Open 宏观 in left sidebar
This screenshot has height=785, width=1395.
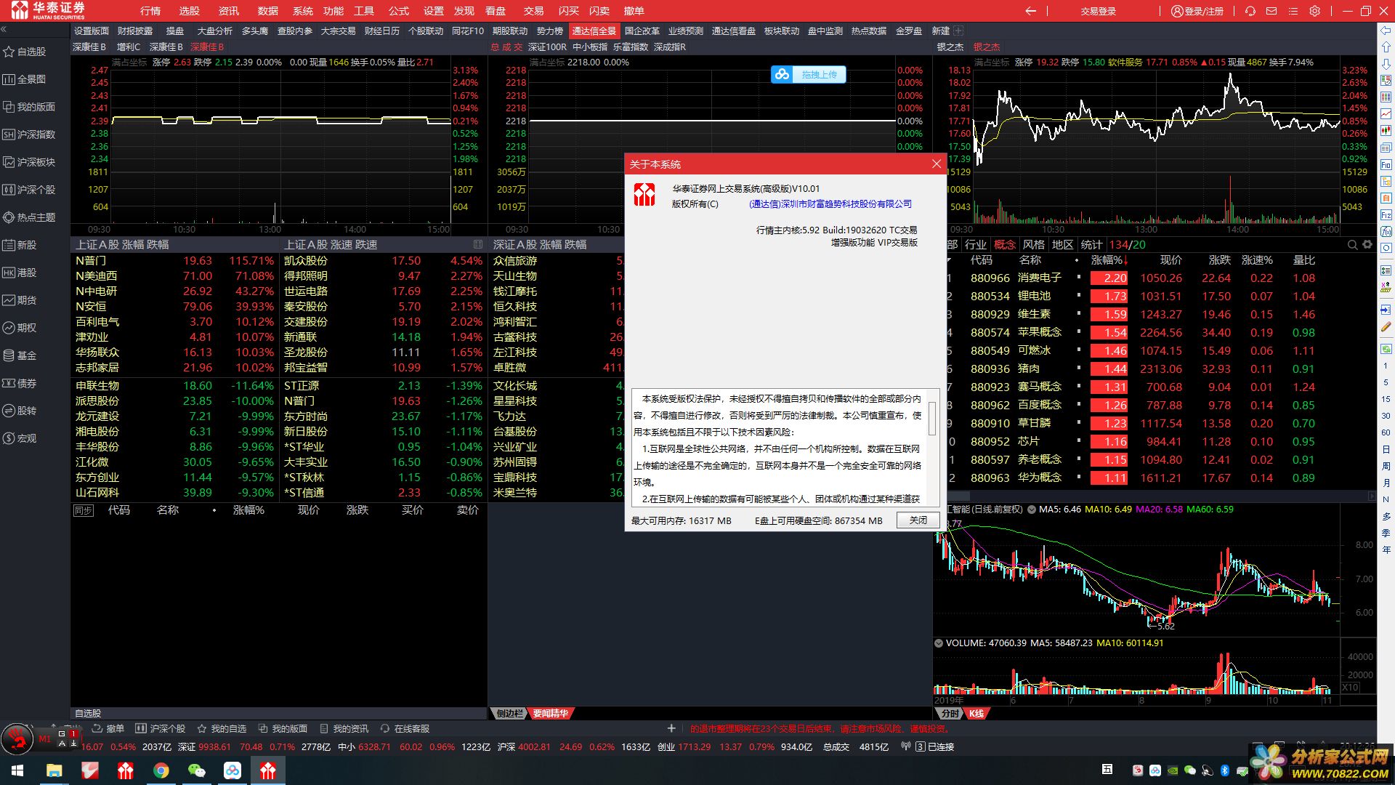coord(20,438)
